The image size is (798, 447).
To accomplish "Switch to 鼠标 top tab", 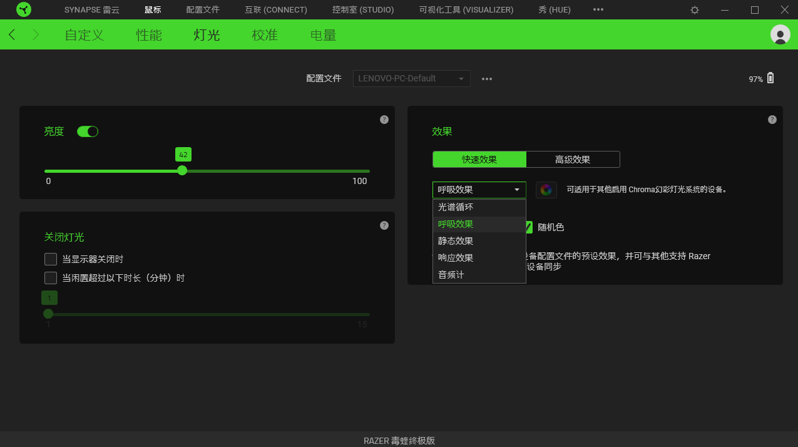I will coord(153,9).
